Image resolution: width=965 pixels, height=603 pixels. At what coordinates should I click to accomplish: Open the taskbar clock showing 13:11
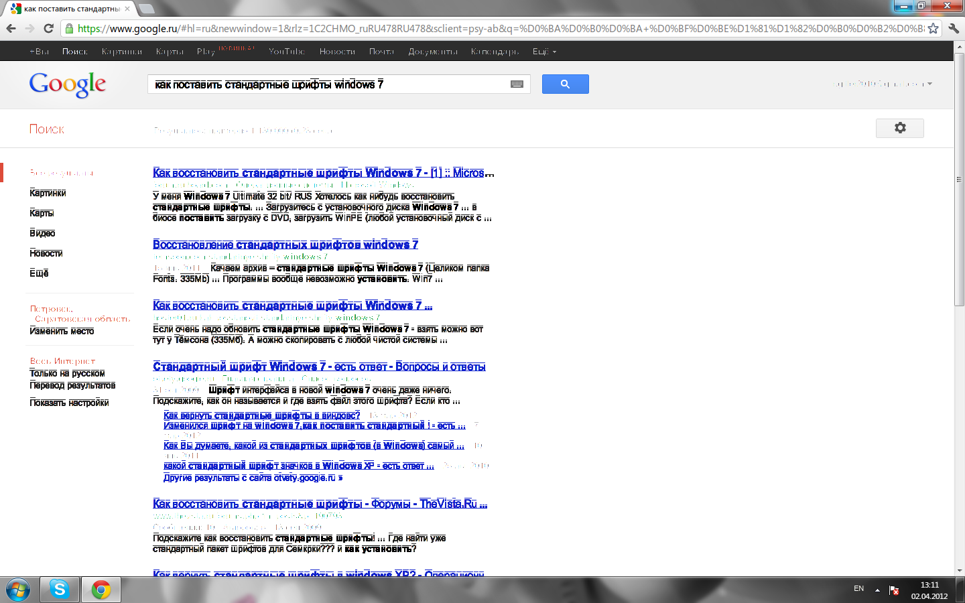click(x=929, y=590)
